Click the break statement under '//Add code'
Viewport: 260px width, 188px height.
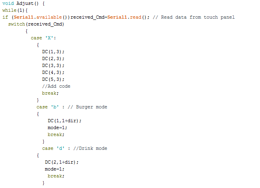50,93
